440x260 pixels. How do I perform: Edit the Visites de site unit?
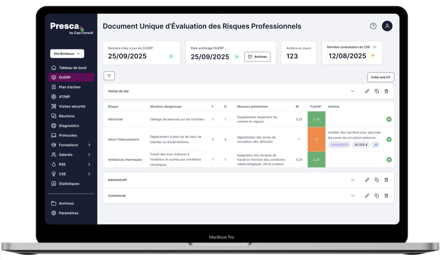click(x=367, y=91)
